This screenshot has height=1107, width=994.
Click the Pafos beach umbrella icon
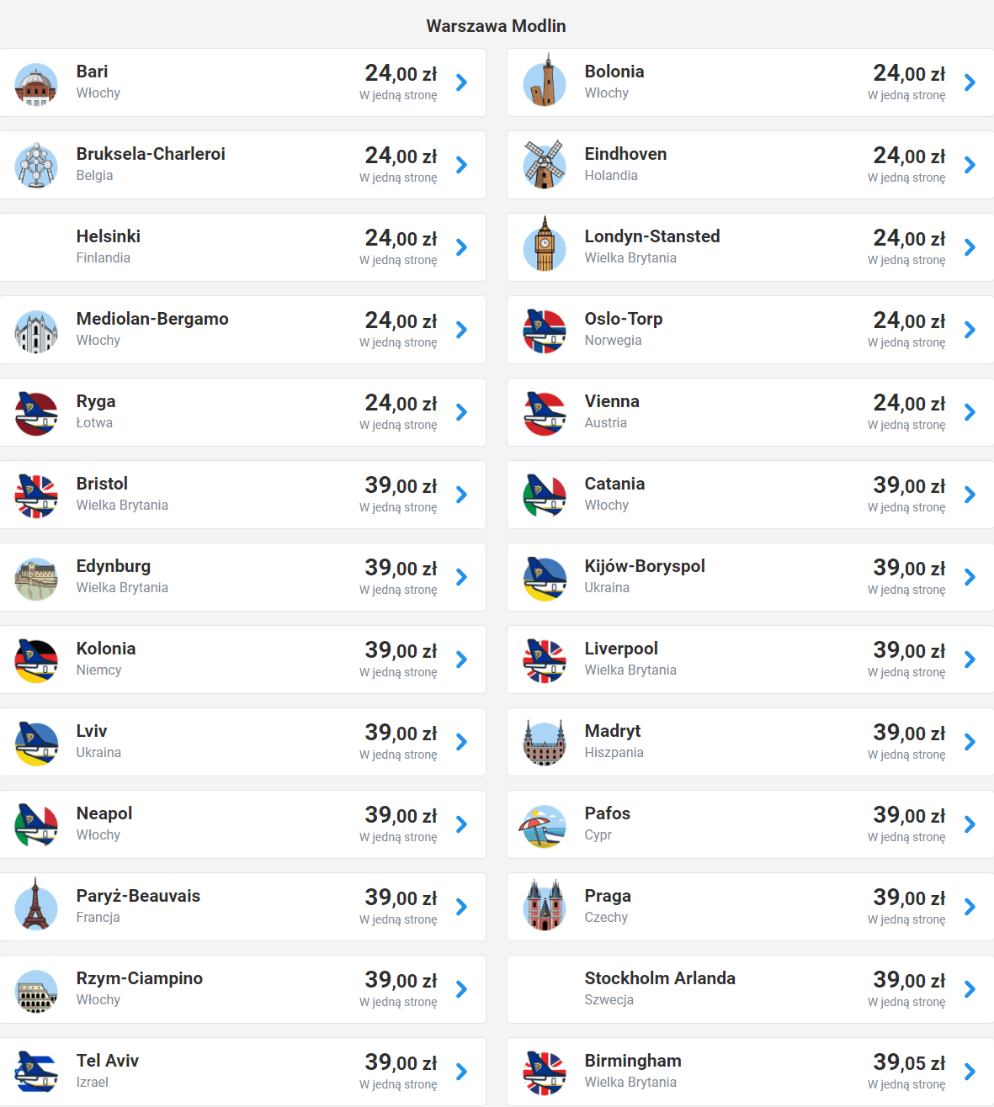click(543, 825)
